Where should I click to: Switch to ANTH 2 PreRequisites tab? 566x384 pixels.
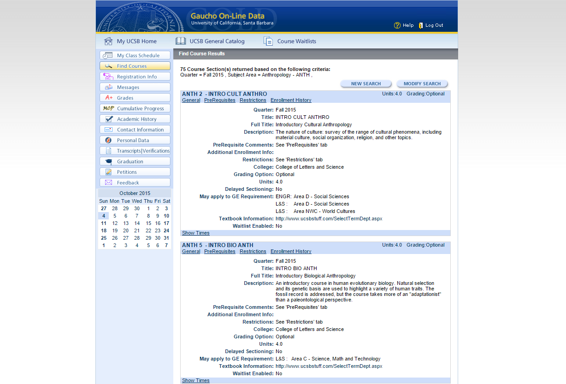(x=220, y=100)
